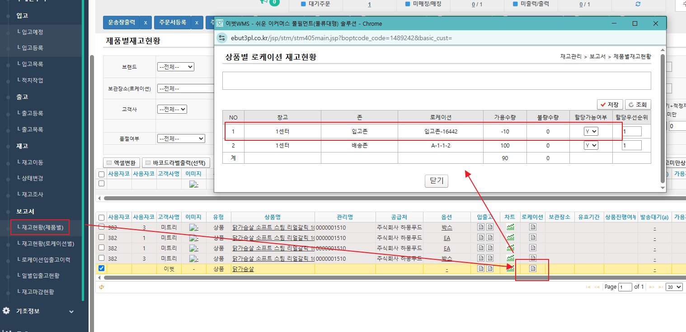This screenshot has width=686, height=332.
Task: Click the WMS favicon in popup title bar
Action: pos(220,23)
